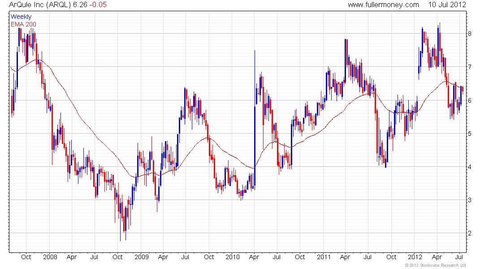Select the 'Oct' label just before 2009

pyautogui.click(x=117, y=257)
